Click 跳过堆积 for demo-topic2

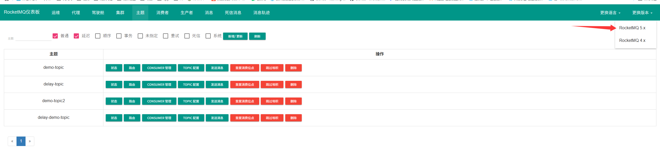[272, 101]
